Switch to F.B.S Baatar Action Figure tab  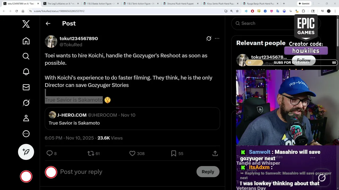pos(101,4)
